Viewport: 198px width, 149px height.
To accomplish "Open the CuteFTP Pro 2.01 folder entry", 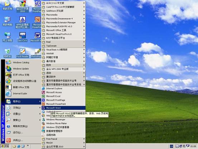I will (63, 7).
